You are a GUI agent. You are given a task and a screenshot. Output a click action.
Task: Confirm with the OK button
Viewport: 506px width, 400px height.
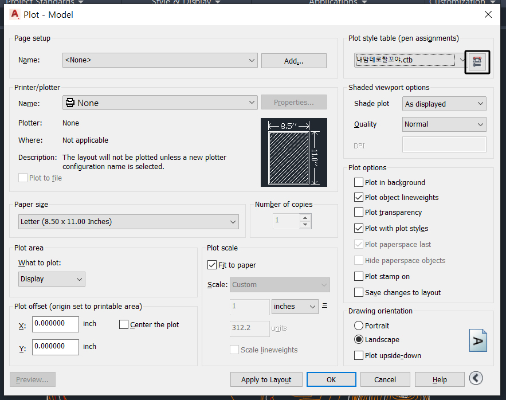coord(331,379)
